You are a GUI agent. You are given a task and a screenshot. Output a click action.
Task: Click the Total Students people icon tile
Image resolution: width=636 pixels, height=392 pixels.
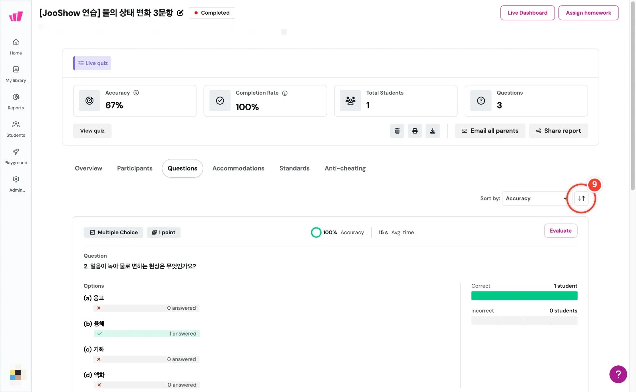350,101
